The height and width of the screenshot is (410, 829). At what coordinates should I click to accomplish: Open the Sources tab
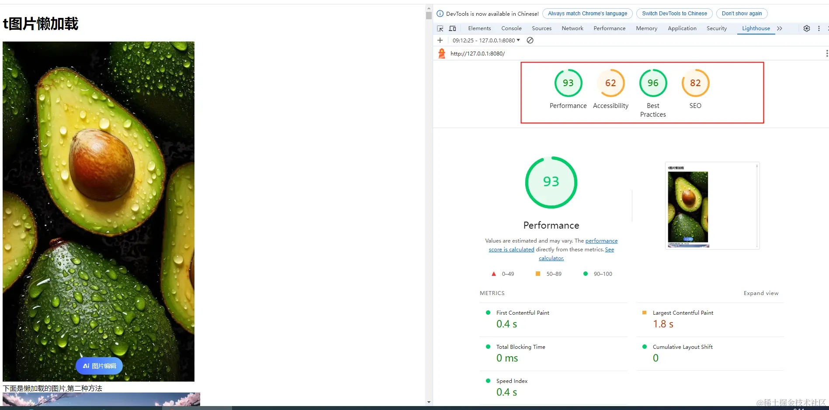[x=541, y=28]
